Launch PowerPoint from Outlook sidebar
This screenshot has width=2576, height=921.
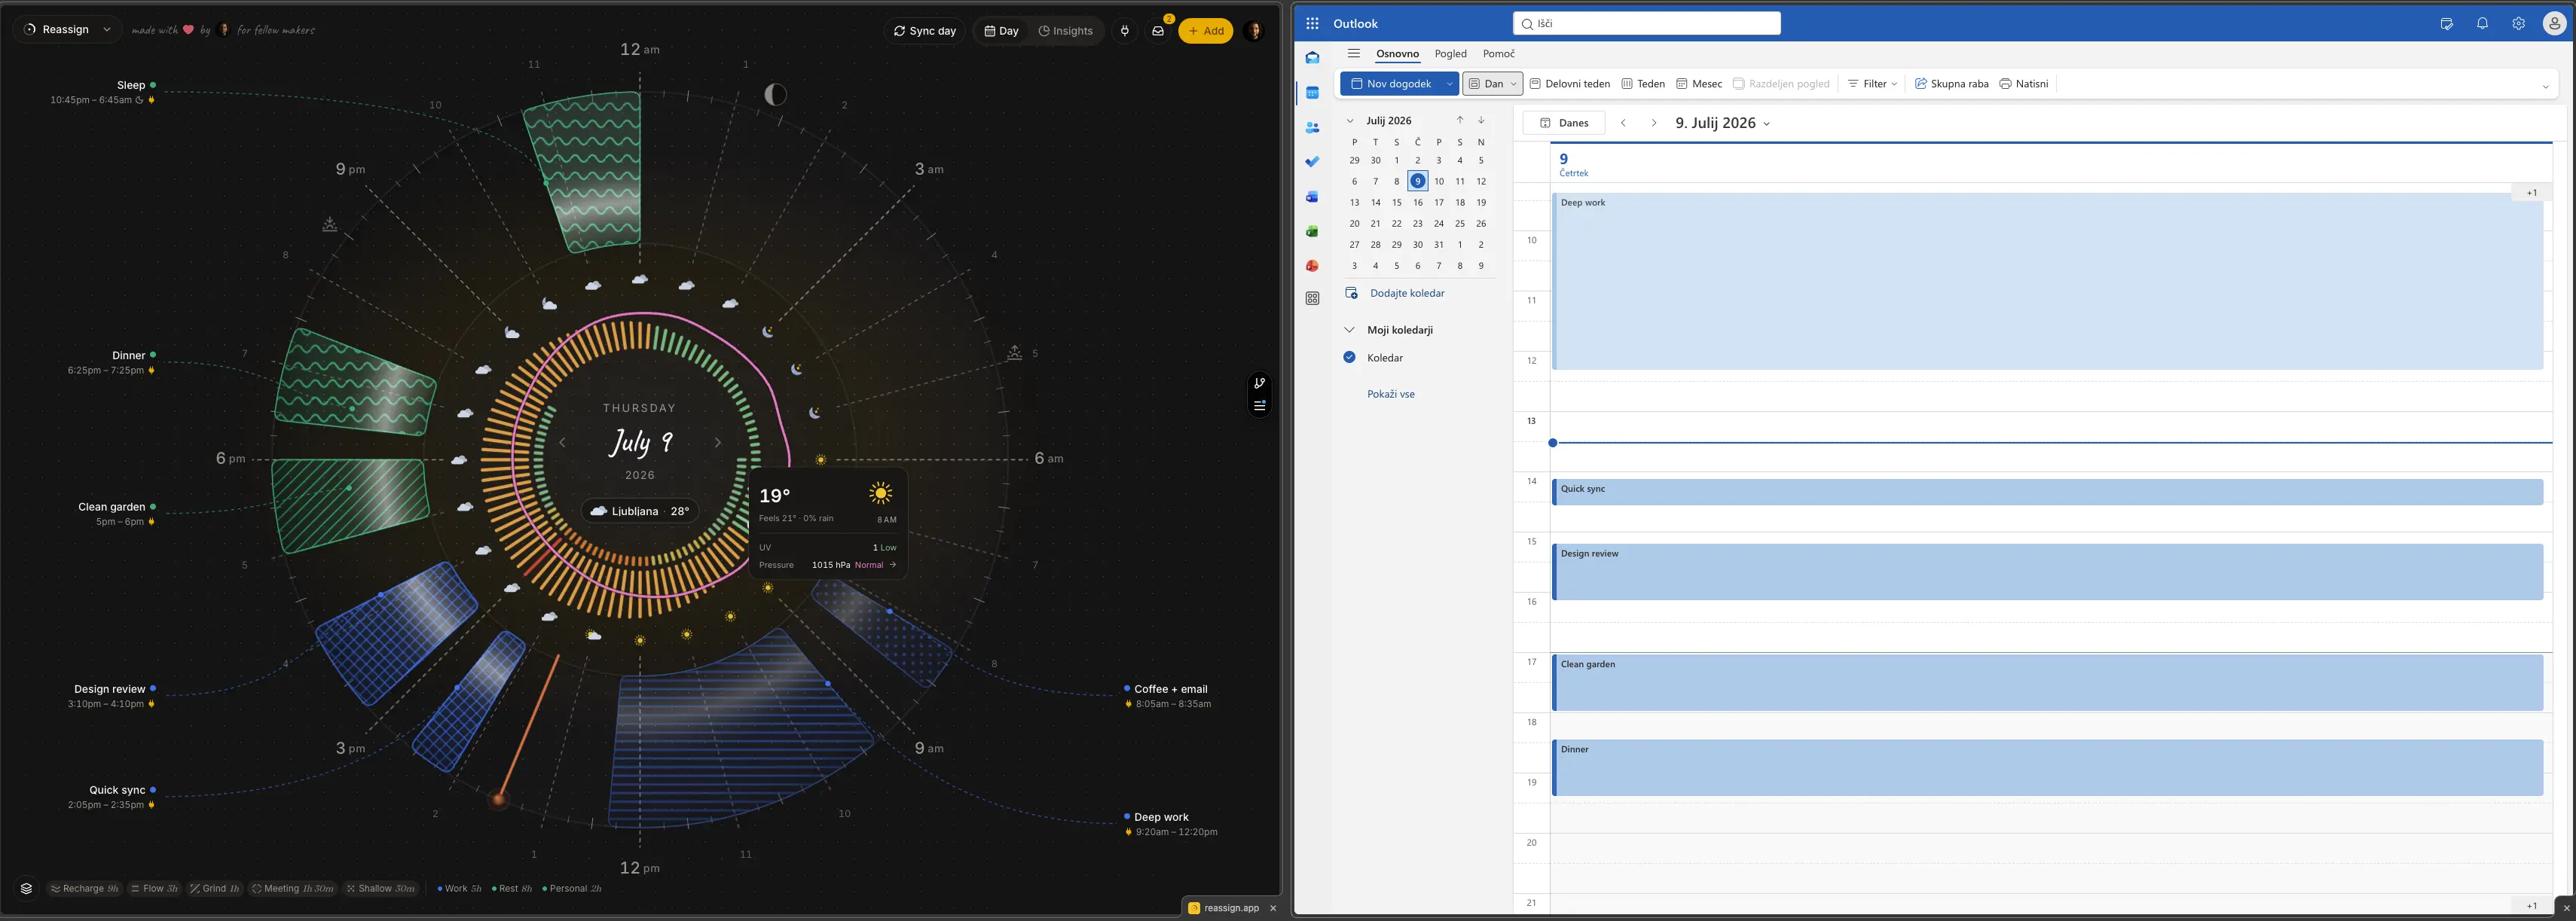[1312, 266]
